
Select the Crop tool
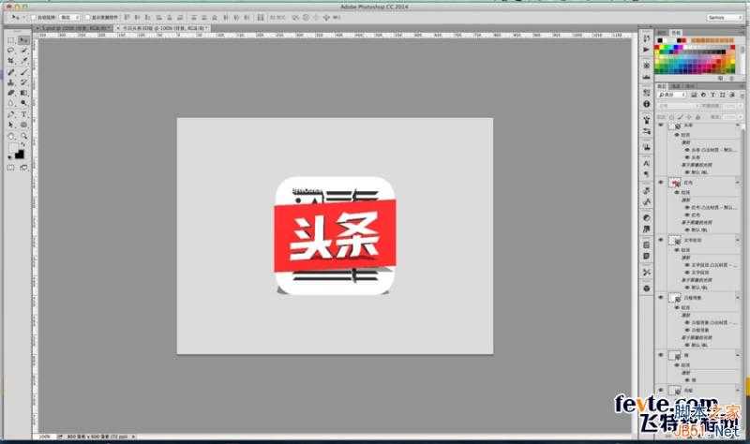pyautogui.click(x=11, y=61)
